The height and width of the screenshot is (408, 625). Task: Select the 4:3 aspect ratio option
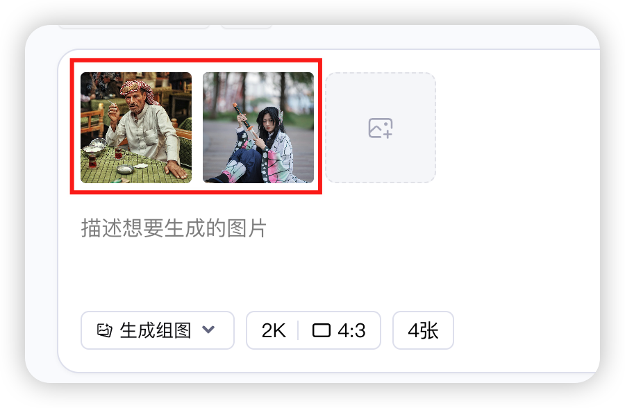(339, 330)
